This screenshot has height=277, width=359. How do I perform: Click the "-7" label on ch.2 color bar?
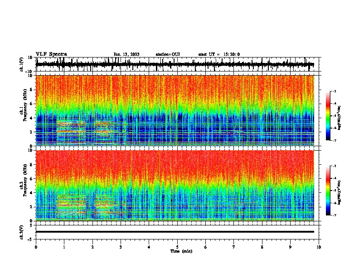pos(334,215)
